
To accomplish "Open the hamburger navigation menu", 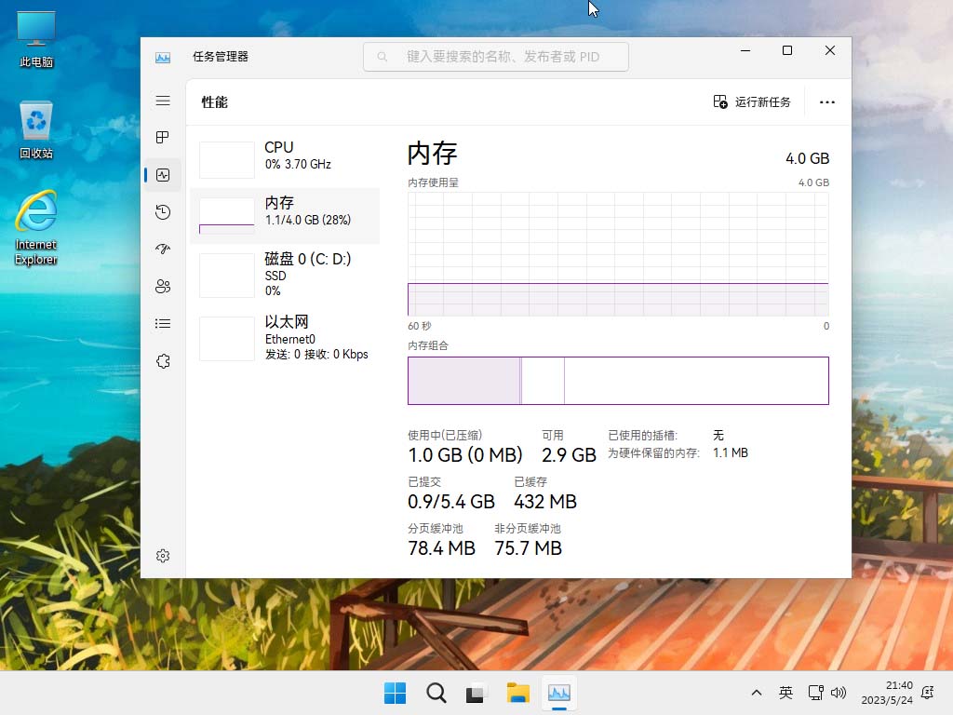I will click(163, 101).
